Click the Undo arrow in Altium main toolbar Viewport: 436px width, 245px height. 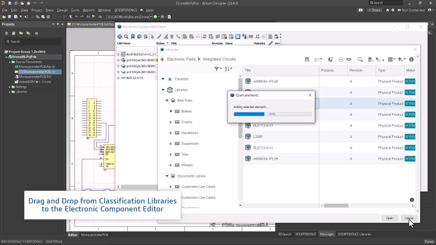pos(76,17)
